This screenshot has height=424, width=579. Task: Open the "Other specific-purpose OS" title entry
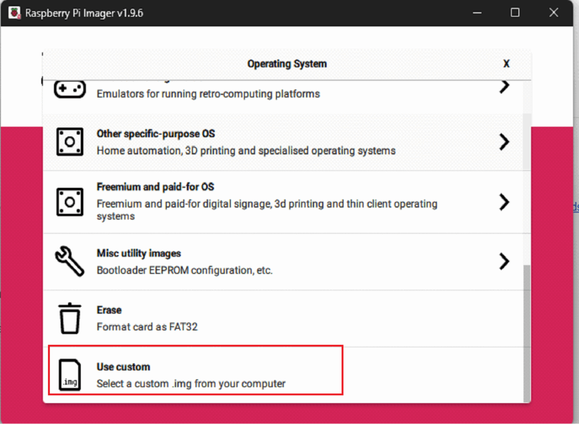[155, 134]
